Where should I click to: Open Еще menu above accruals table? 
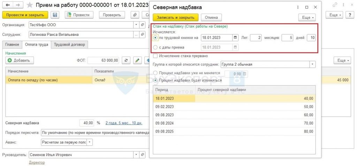coord(343,60)
